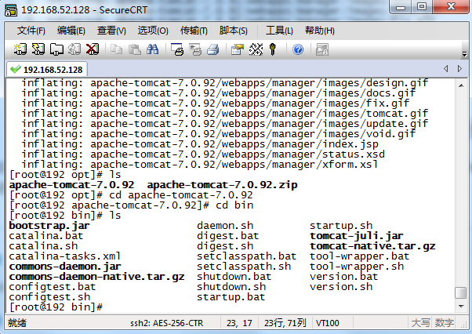Viewport: 472px width, 334px height.
Task: Click tomcat-native.tar.gz in the listing
Action: click(x=372, y=246)
